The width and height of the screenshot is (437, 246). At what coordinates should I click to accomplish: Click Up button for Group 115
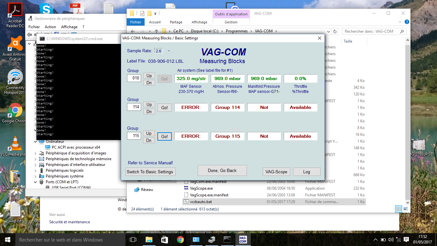pos(149,133)
